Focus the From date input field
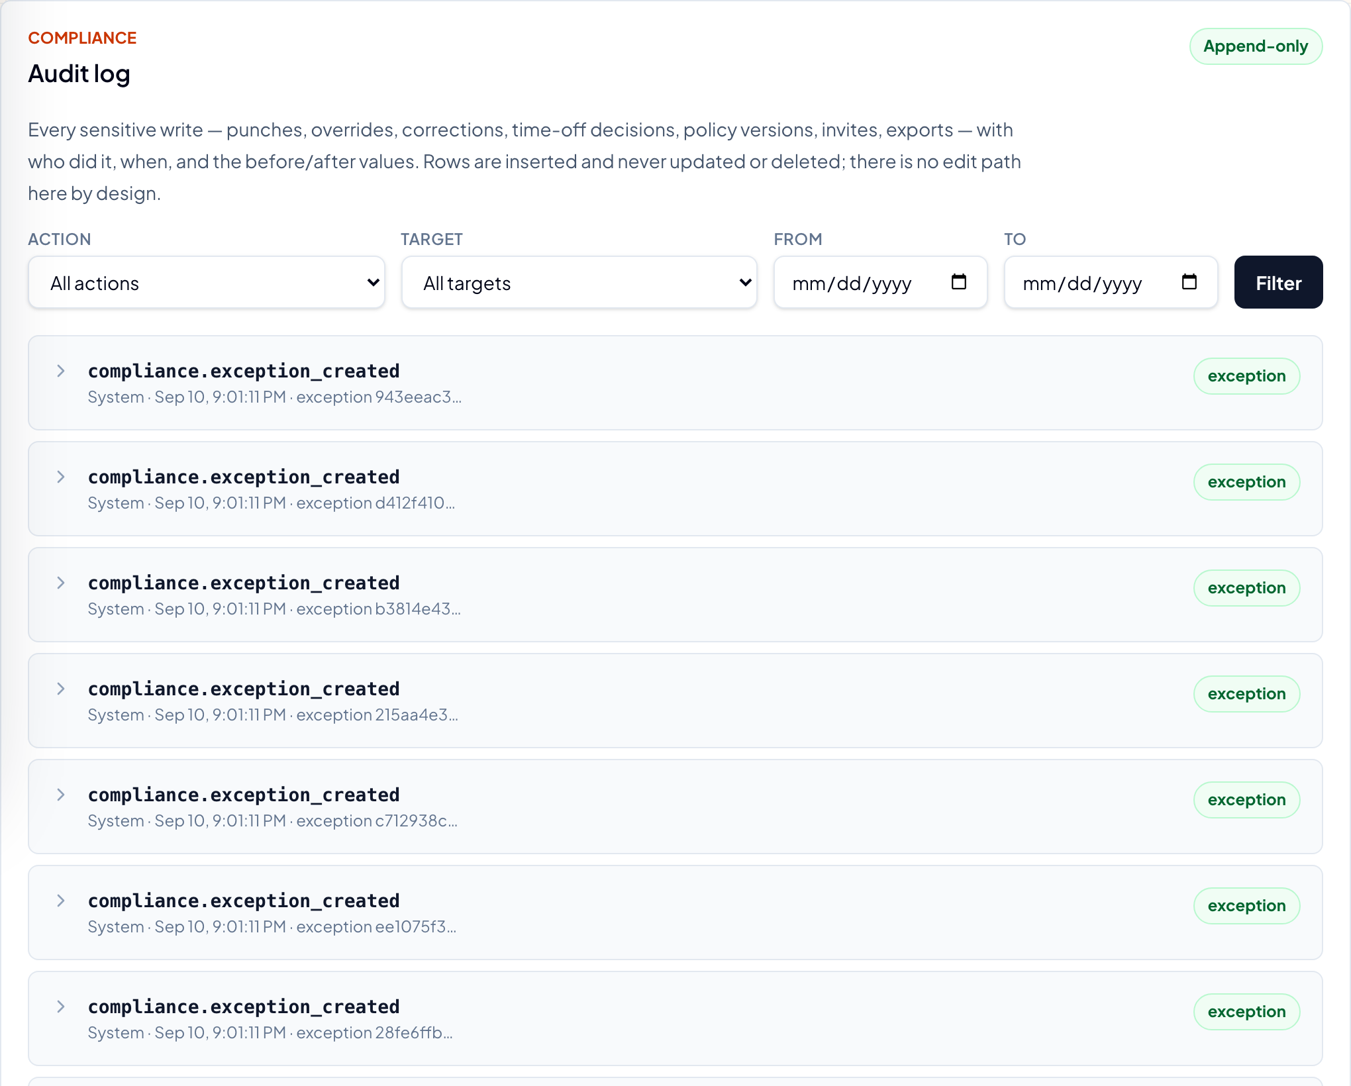The height and width of the screenshot is (1086, 1351). tap(880, 283)
